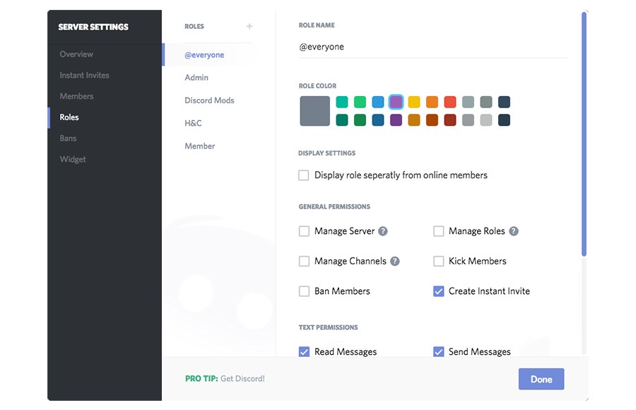
Task: Select the Roles settings section
Action: point(69,117)
